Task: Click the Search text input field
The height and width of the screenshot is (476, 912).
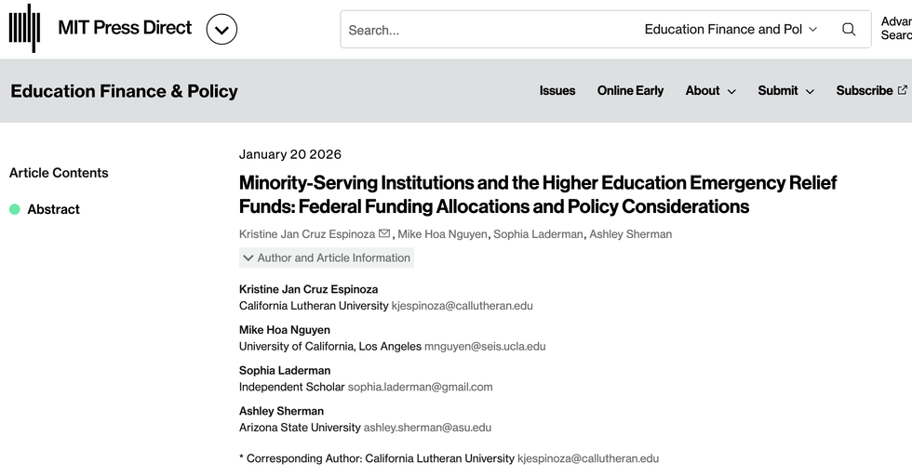Action: click(x=484, y=30)
